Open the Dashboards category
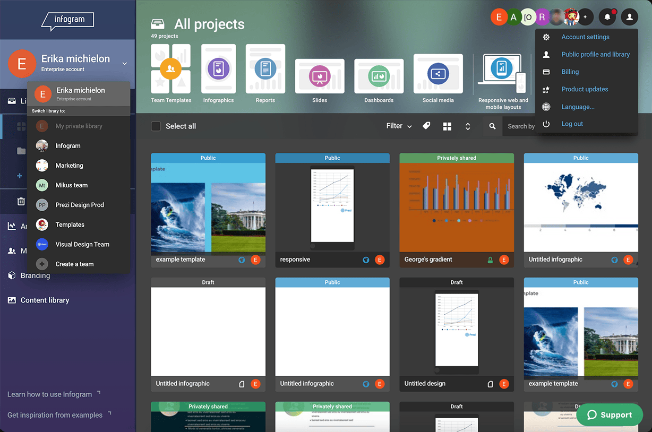This screenshot has height=432, width=652. coord(379,81)
